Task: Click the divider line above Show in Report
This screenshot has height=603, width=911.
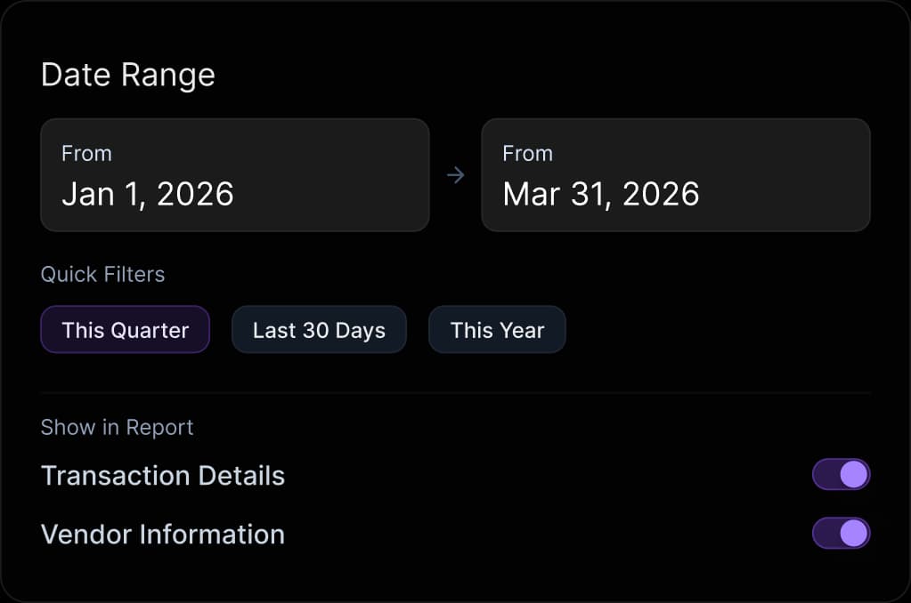Action: [456, 393]
